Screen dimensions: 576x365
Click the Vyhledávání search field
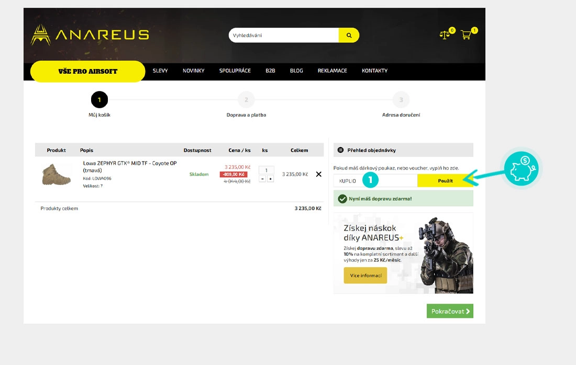(x=284, y=35)
